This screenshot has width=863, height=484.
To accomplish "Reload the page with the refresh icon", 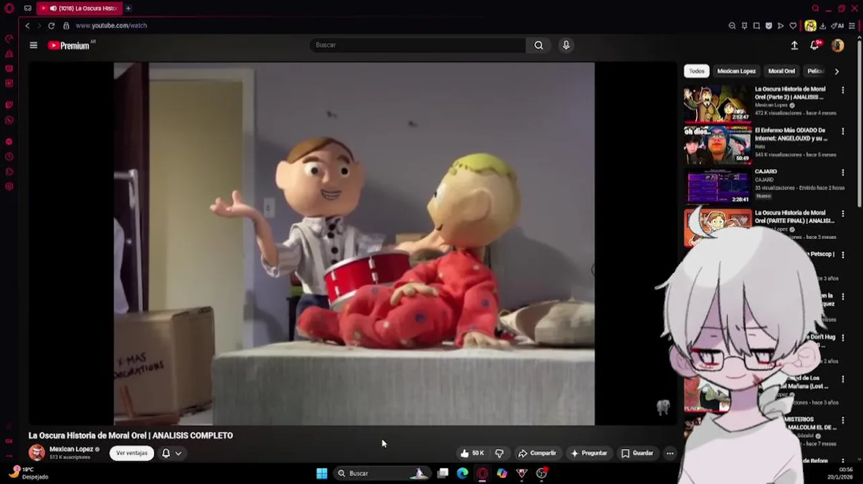I will click(51, 26).
